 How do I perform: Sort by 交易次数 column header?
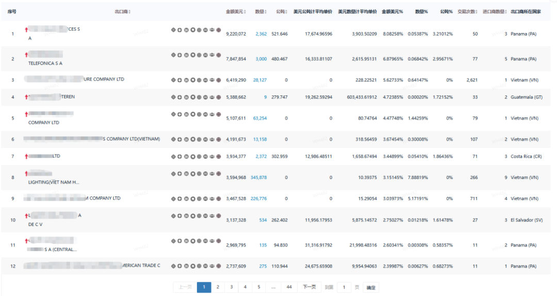click(468, 11)
